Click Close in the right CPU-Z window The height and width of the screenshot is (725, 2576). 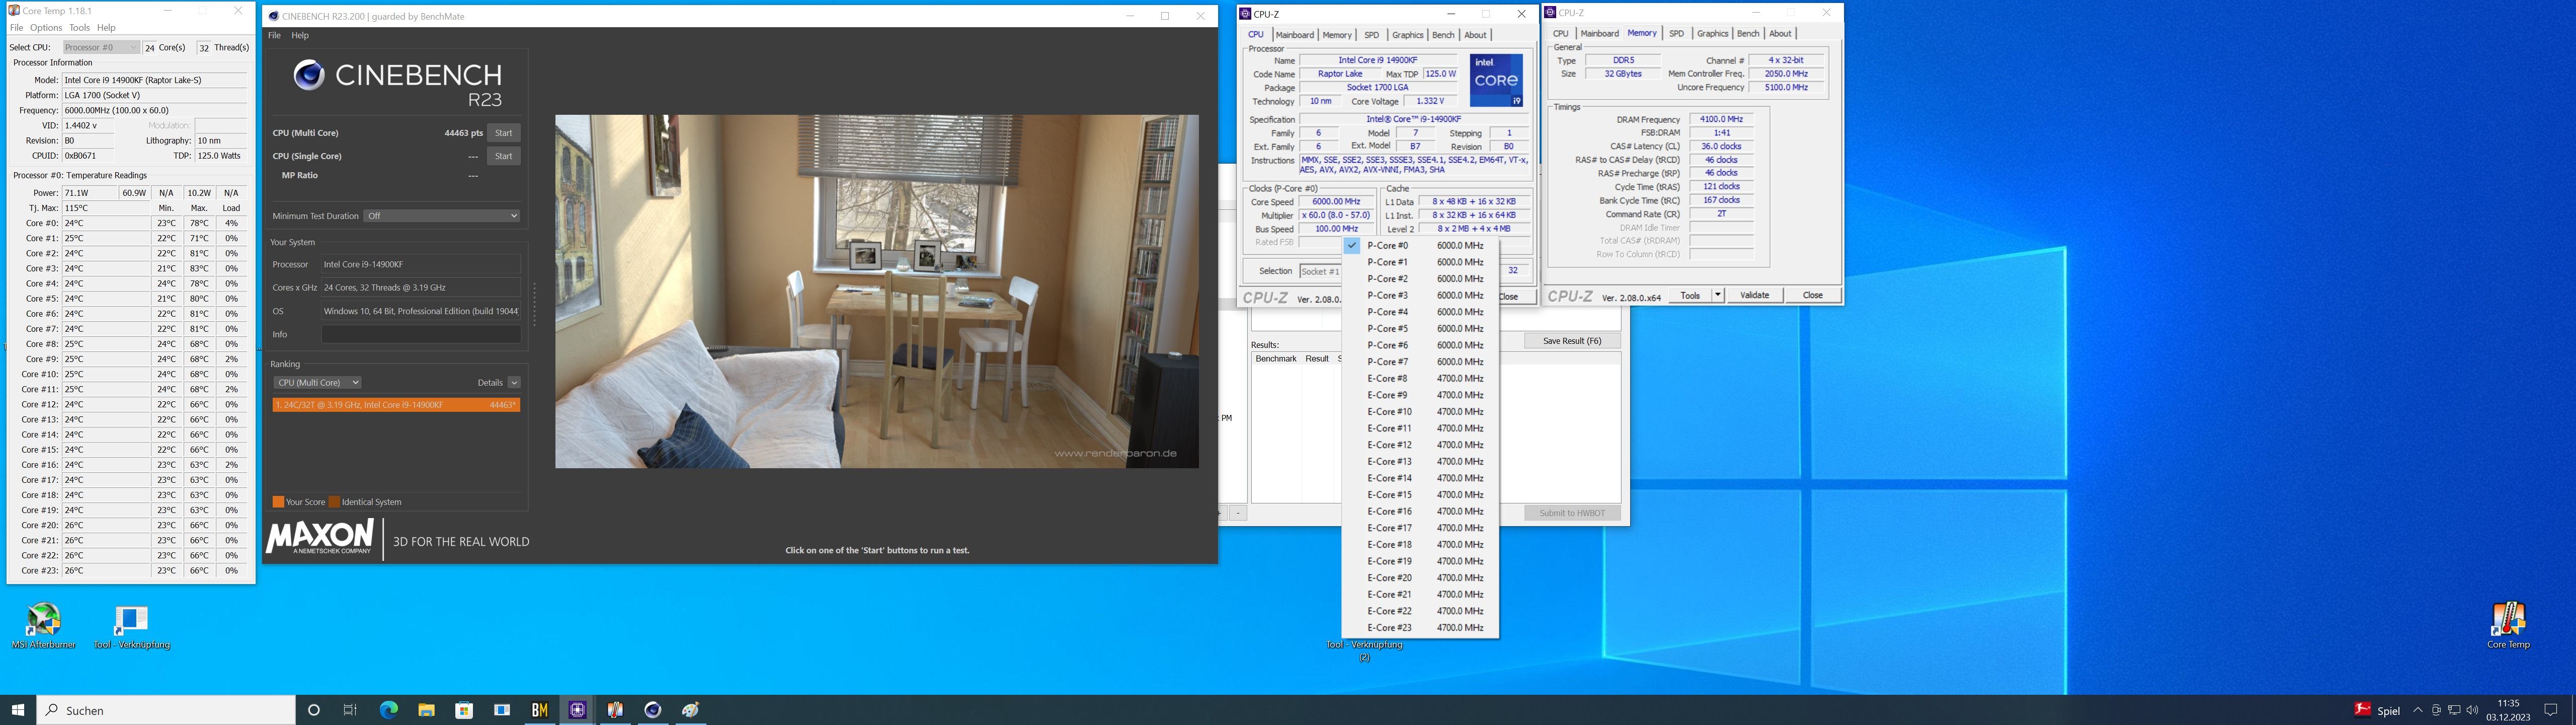pyautogui.click(x=1812, y=296)
